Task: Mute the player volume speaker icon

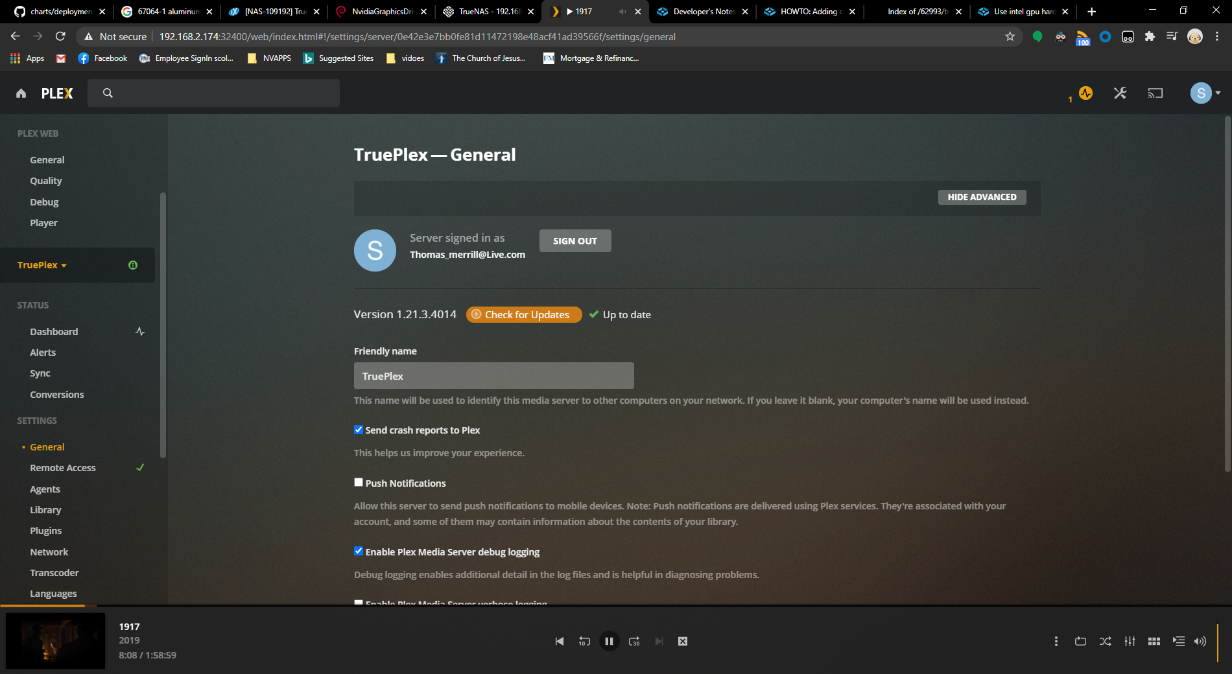Action: (x=1200, y=641)
